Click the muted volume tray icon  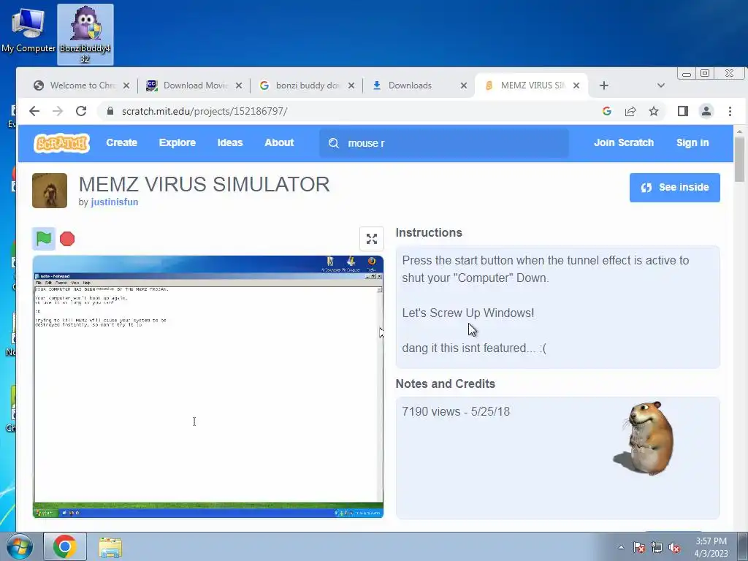[674, 548]
